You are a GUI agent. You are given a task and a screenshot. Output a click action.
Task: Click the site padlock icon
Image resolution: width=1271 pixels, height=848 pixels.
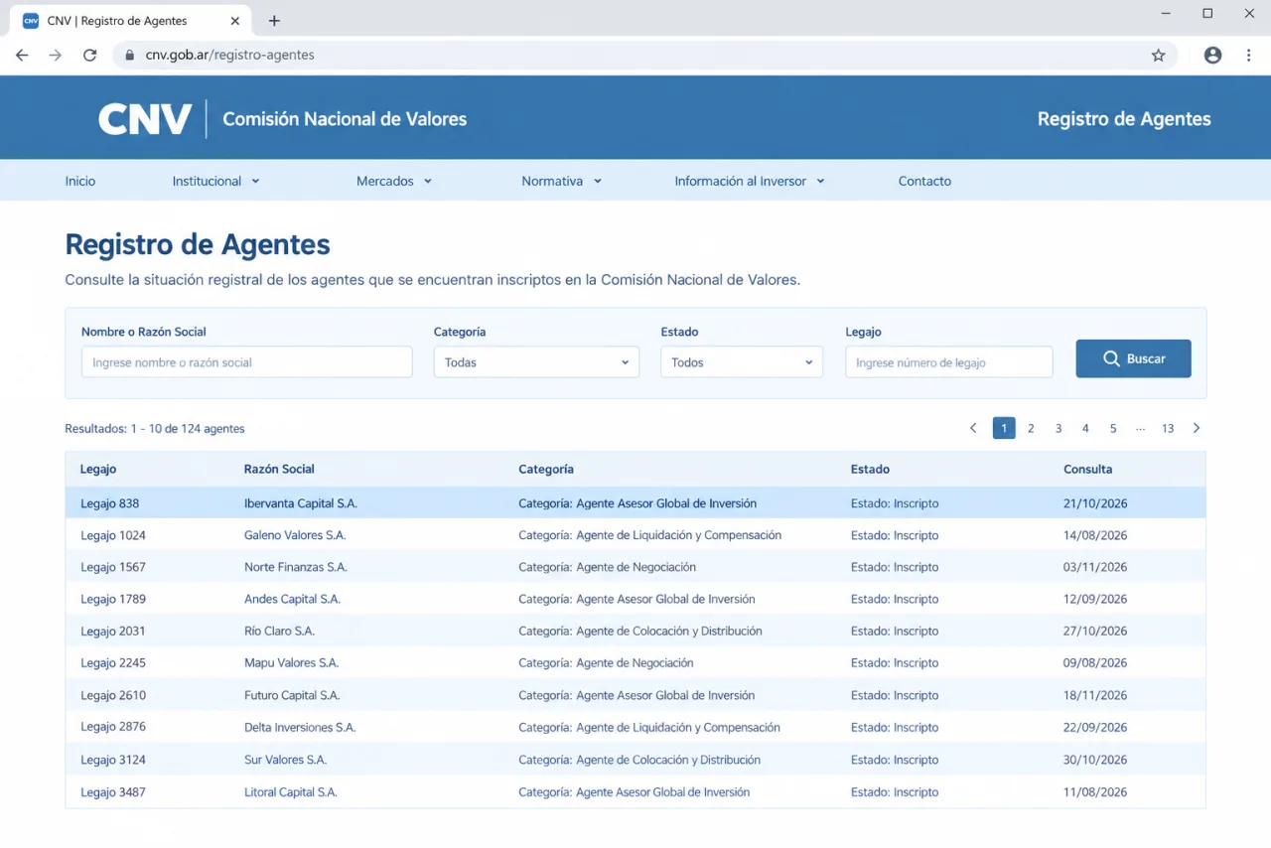click(x=129, y=56)
